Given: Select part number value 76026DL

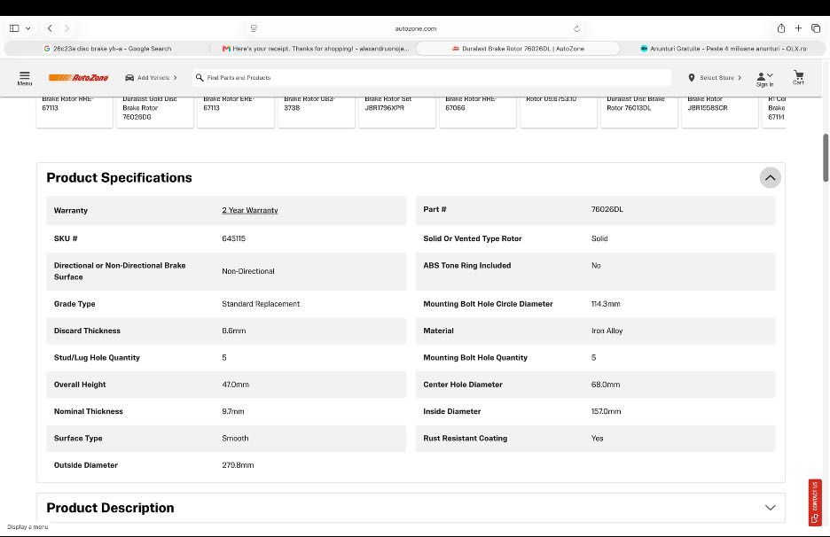Looking at the screenshot, I should 607,209.
